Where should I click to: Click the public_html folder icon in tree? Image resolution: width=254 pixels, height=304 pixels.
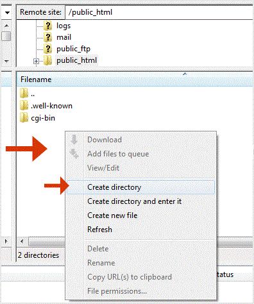[x=47, y=60]
